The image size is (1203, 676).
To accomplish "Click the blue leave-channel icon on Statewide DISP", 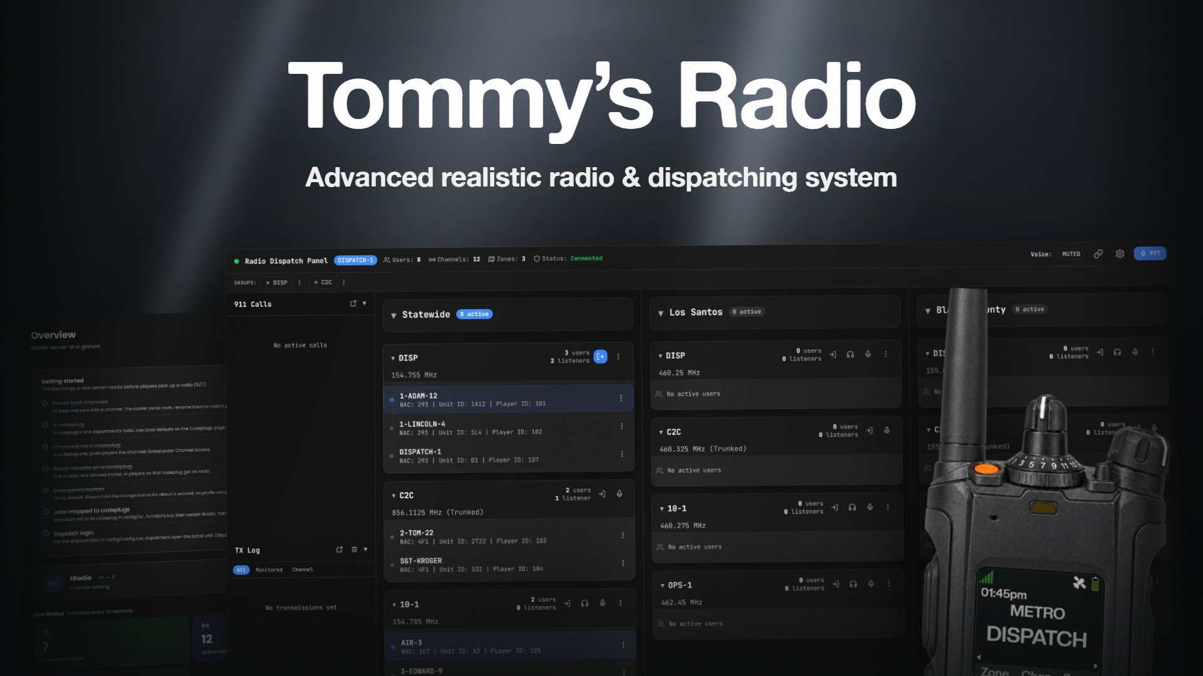I will [x=600, y=357].
